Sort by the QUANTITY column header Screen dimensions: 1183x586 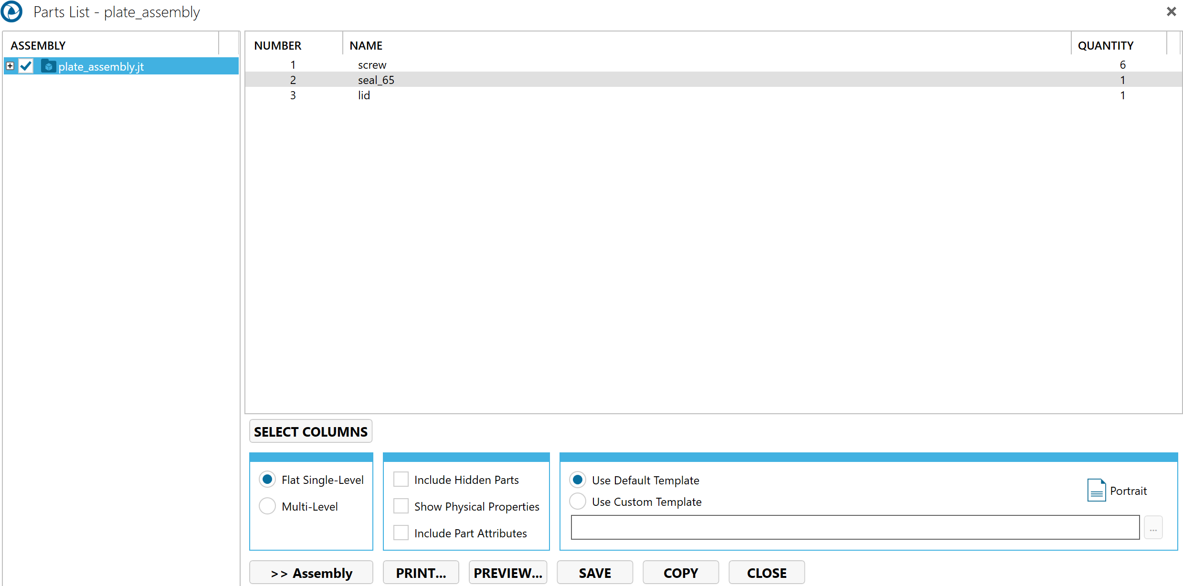1105,45
